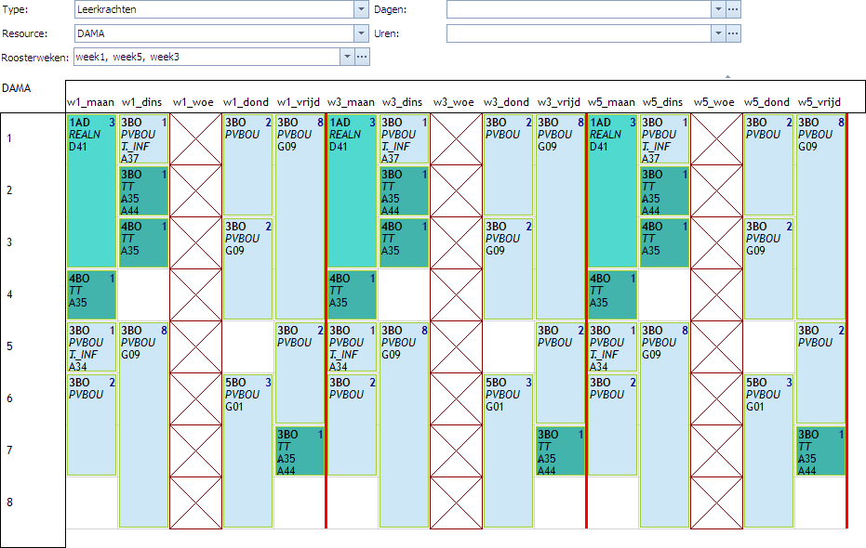Select the w3_maan column header

[351, 102]
